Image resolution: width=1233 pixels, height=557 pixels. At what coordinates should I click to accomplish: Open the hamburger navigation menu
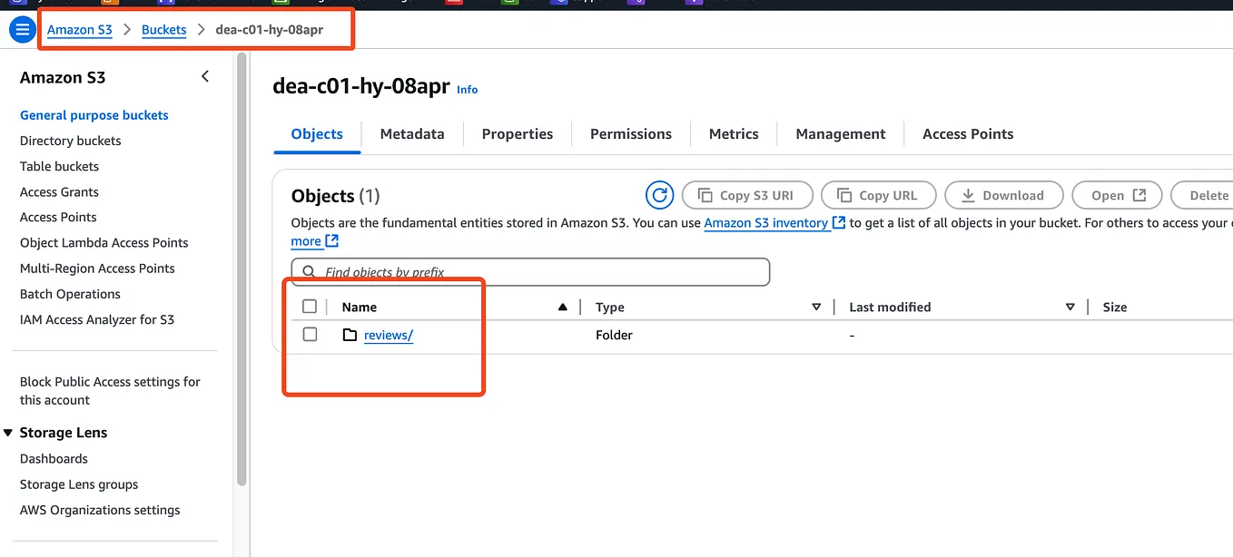22,28
